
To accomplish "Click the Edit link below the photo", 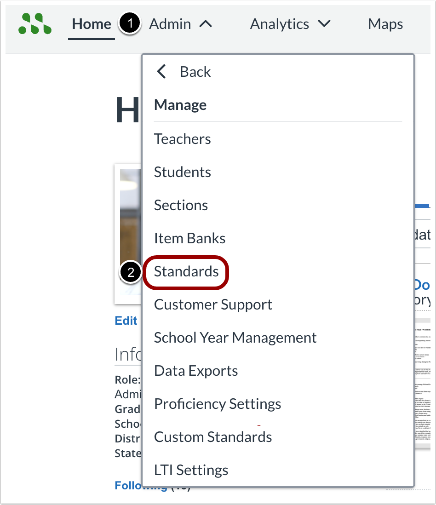I will tap(126, 321).
